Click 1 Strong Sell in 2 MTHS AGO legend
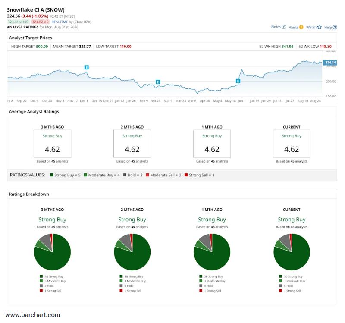This screenshot has width=345, height=323. [133, 291]
